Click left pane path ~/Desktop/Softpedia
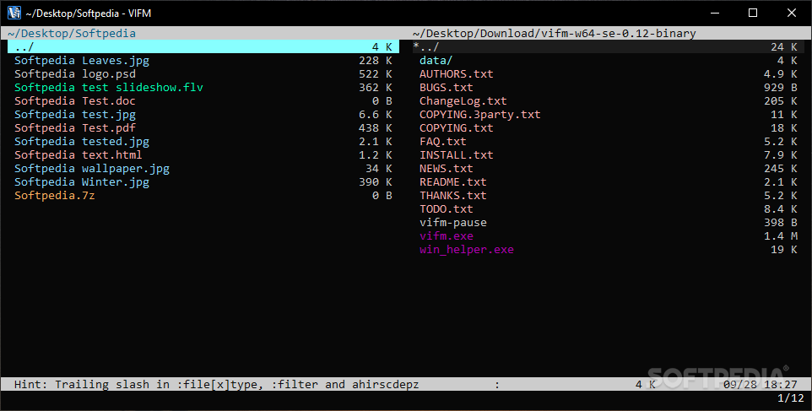Image resolution: width=812 pixels, height=411 pixels. (x=72, y=33)
